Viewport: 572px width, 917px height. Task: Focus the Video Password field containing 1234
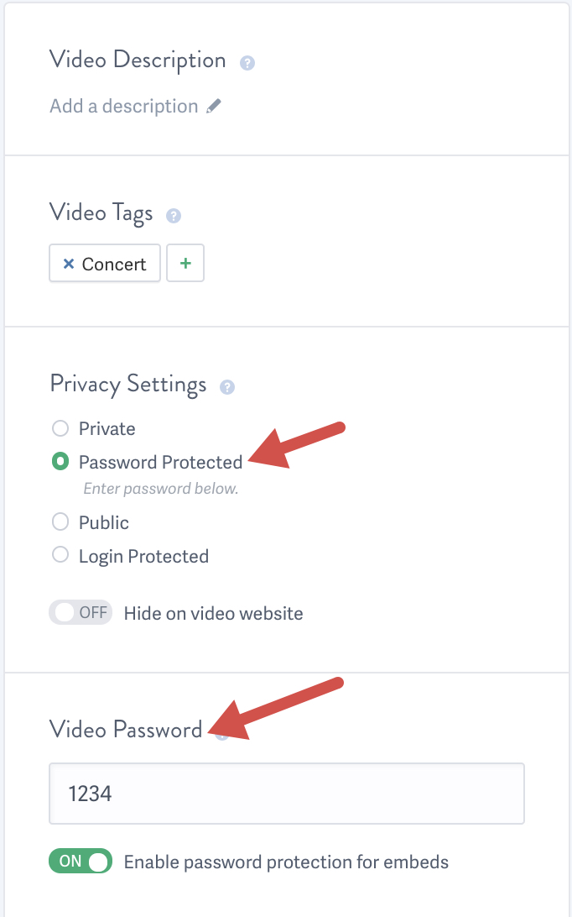[x=287, y=794]
